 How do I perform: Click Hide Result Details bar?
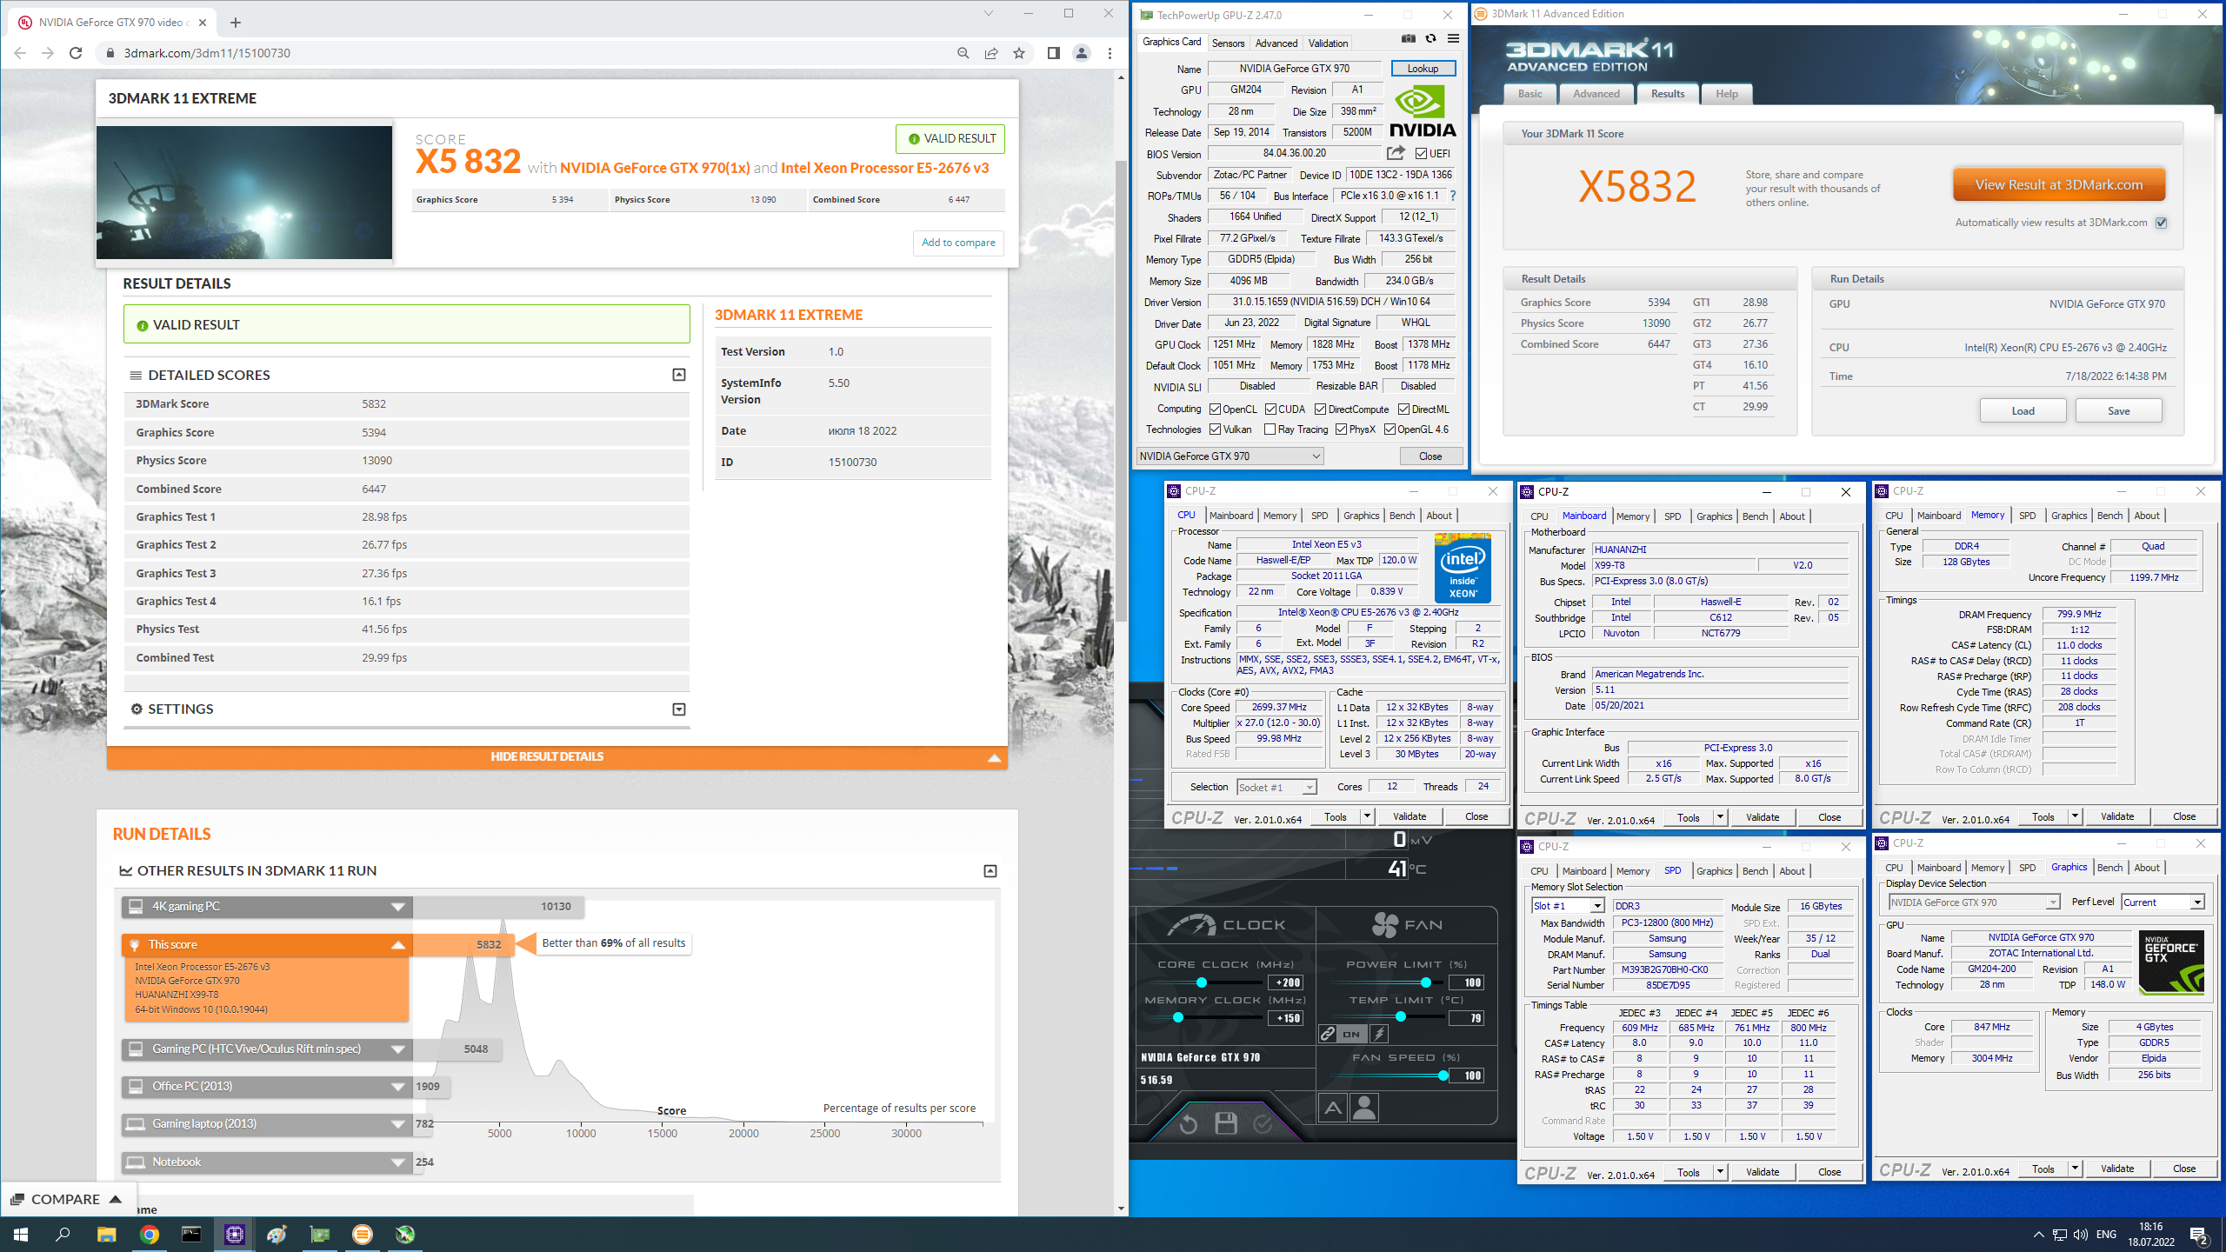coord(557,757)
